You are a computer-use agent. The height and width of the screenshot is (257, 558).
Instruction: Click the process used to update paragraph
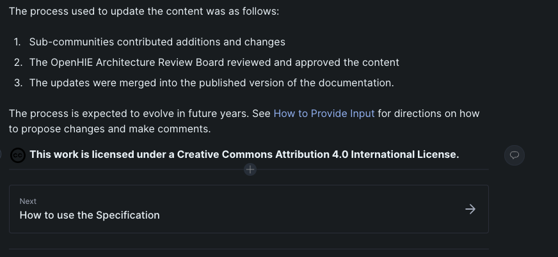(144, 11)
